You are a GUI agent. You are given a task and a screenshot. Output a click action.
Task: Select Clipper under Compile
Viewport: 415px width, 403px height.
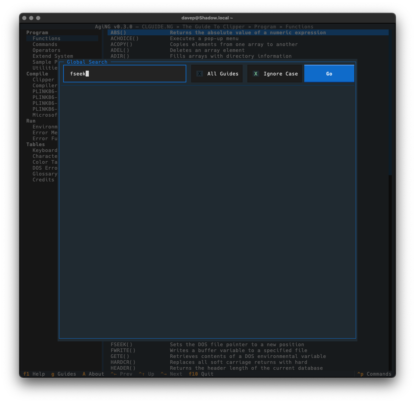pyautogui.click(x=43, y=79)
